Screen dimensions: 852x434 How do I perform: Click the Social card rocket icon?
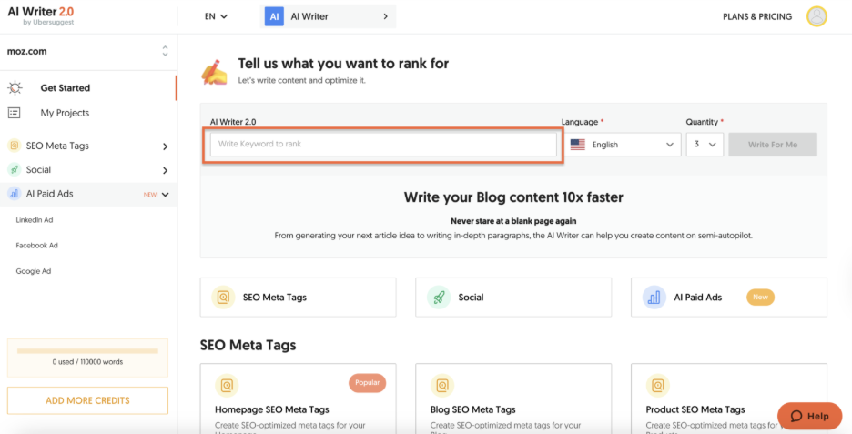(x=439, y=298)
